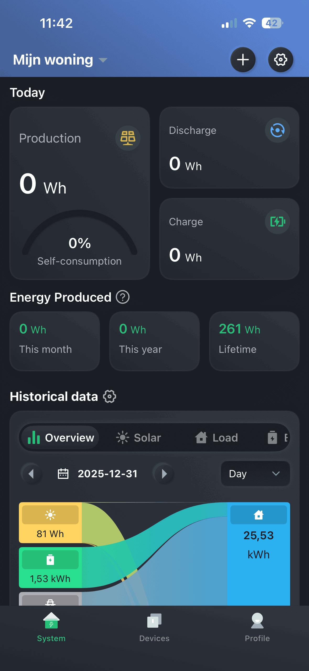Go to next day arrow
This screenshot has height=671, width=309.
(164, 474)
